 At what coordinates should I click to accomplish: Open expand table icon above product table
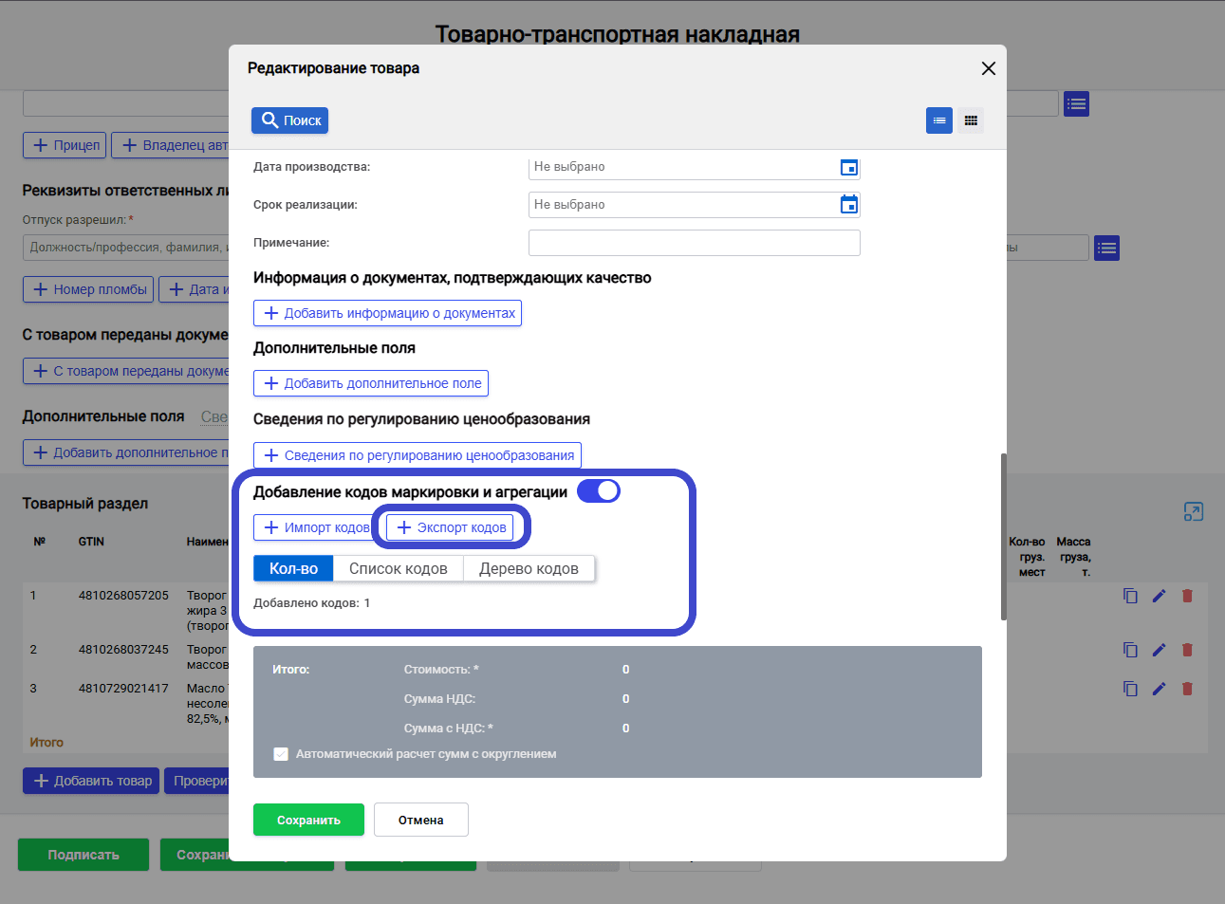(1194, 512)
